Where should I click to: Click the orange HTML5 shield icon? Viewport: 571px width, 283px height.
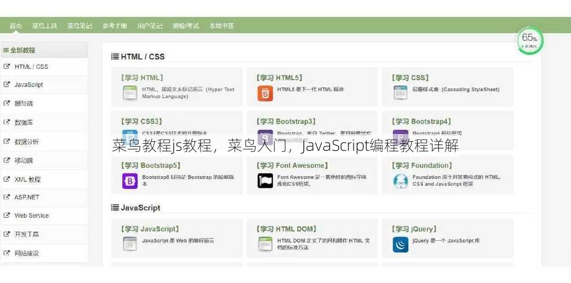click(x=265, y=94)
